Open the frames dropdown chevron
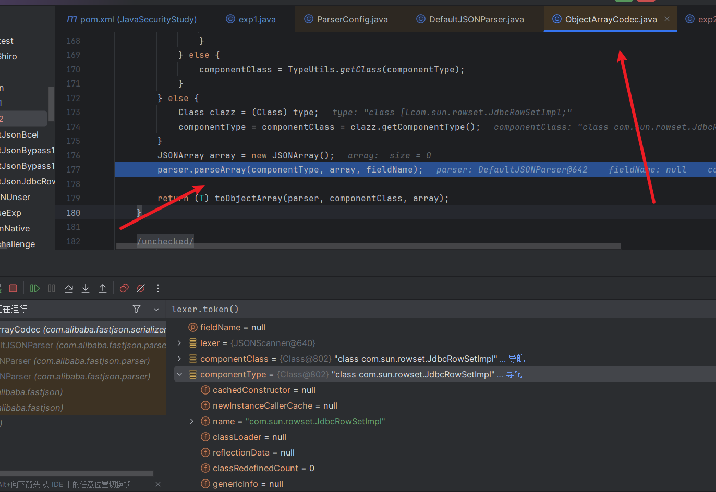This screenshot has width=716, height=492. tap(156, 309)
